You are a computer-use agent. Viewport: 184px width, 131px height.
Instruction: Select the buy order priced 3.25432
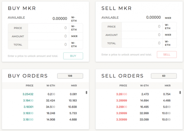45,94
